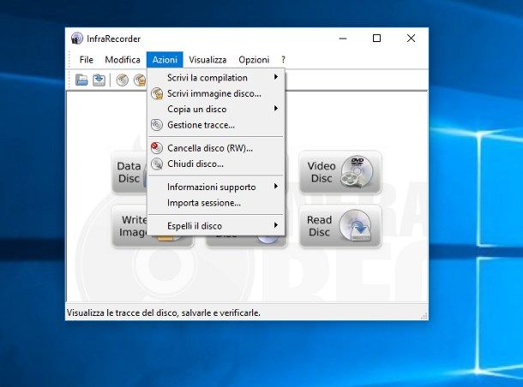Screen dimensions: 523x387
Task: Click the InfraRecorder app icon in title bar
Action: click(x=76, y=39)
